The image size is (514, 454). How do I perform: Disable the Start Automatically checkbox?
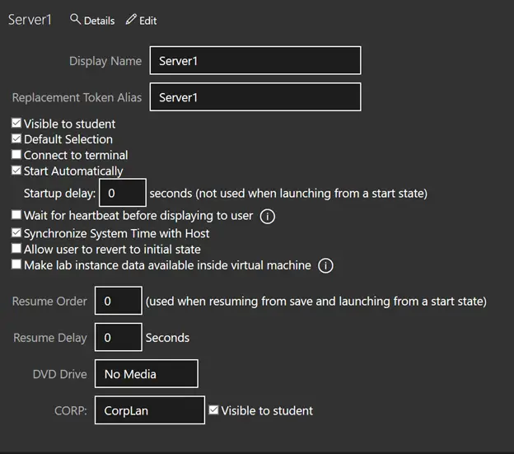[16, 171]
